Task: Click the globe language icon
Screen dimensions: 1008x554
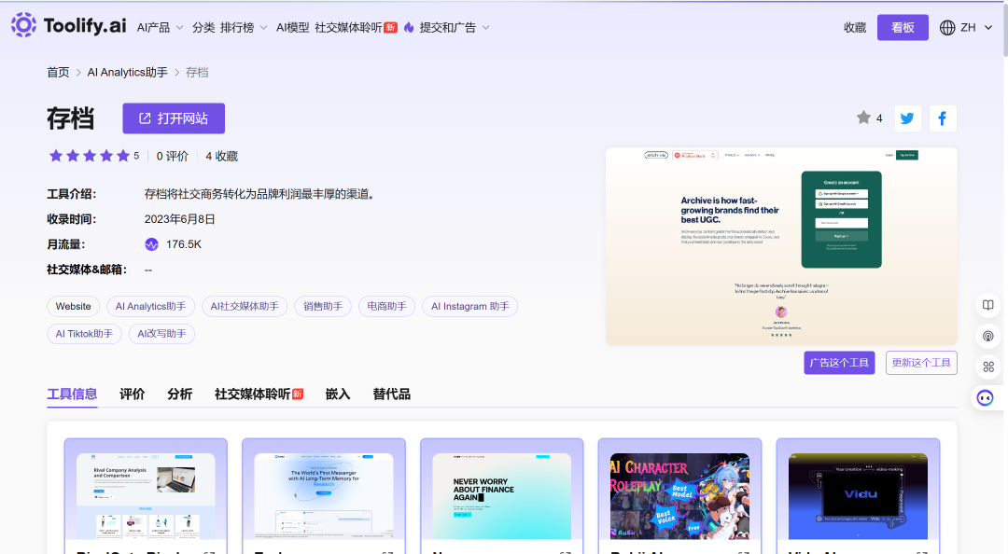Action: [947, 28]
